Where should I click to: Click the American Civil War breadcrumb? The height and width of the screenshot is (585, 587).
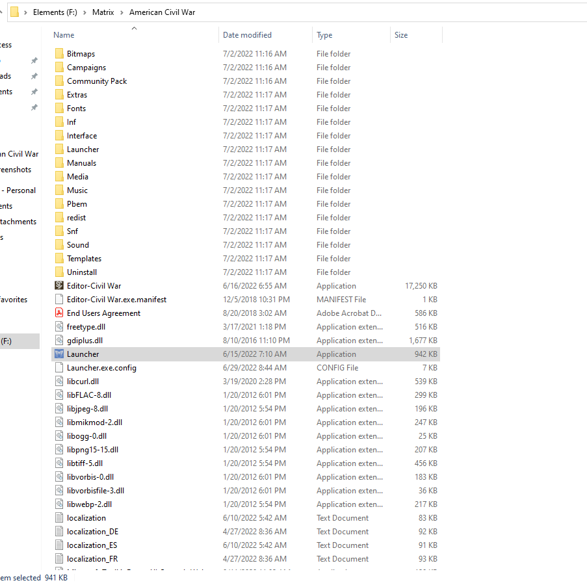pos(162,12)
